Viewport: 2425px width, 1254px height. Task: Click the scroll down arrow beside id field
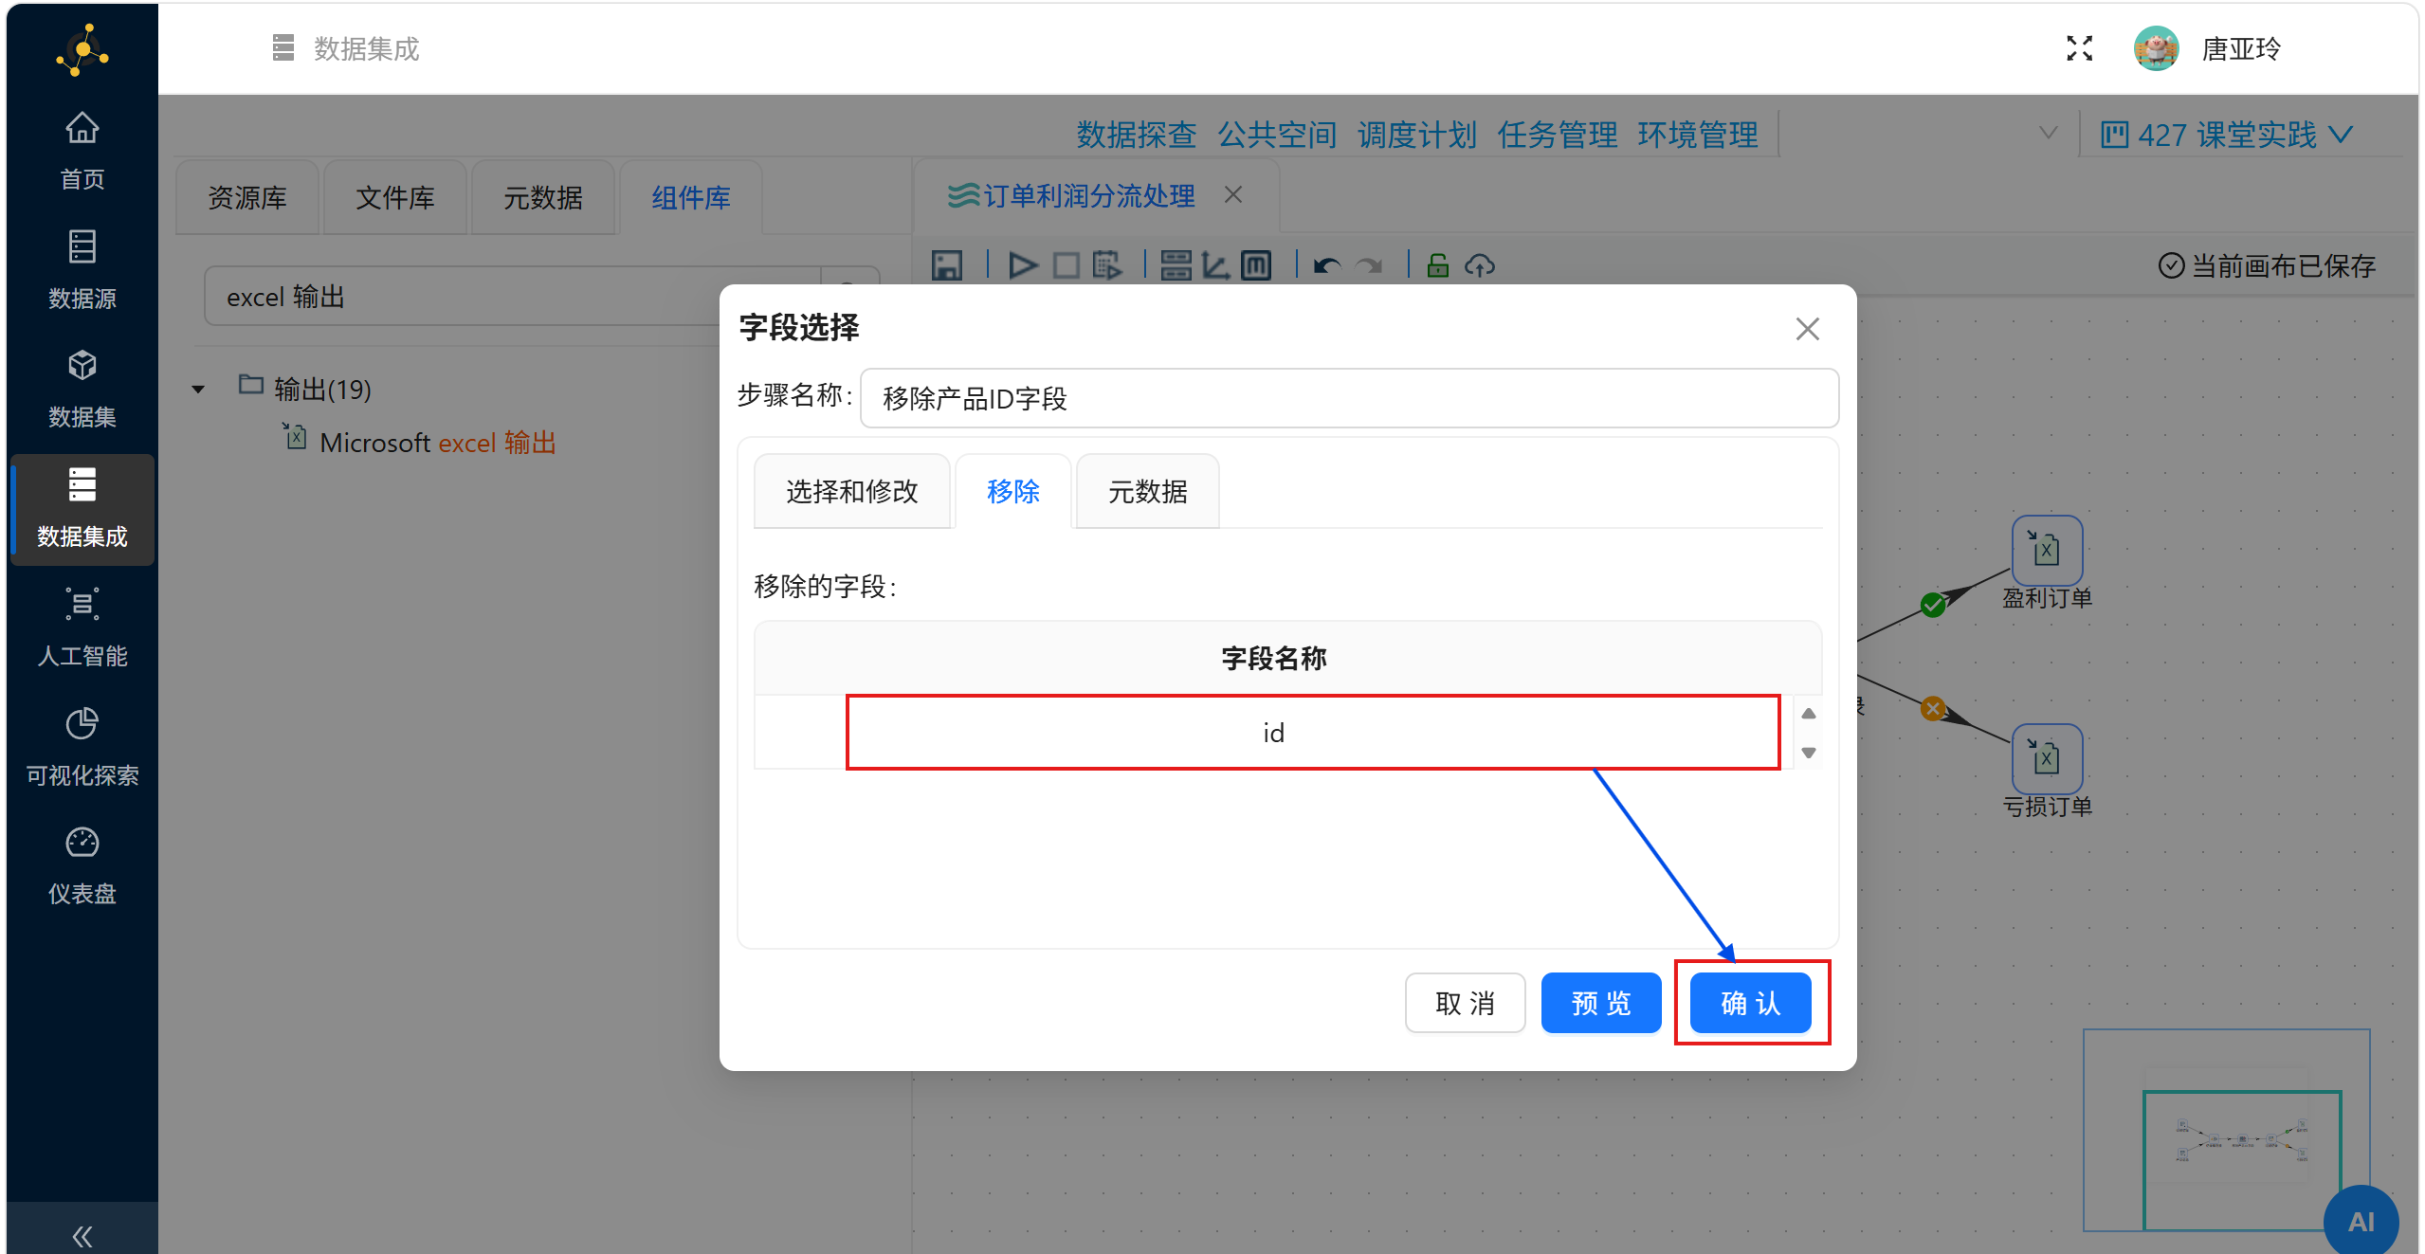click(1808, 753)
